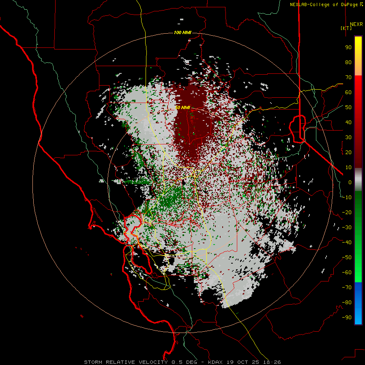This screenshot has height=365, width=365.
Task: Select the positive 90 knot scale value
Action: 348,47
